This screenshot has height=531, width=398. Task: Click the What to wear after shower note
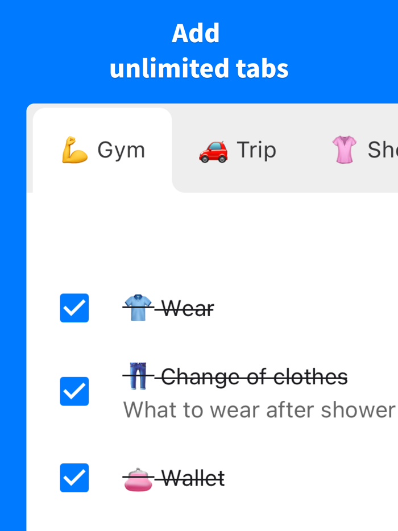(x=259, y=409)
